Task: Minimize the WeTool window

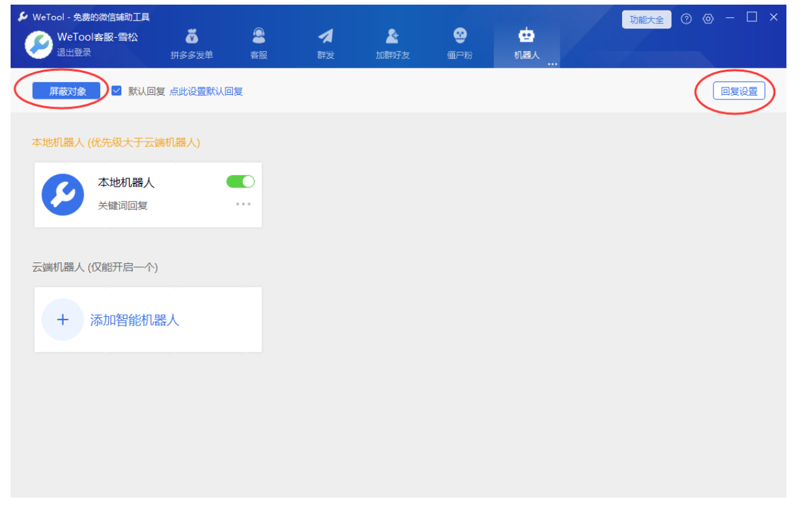Action: click(x=730, y=18)
